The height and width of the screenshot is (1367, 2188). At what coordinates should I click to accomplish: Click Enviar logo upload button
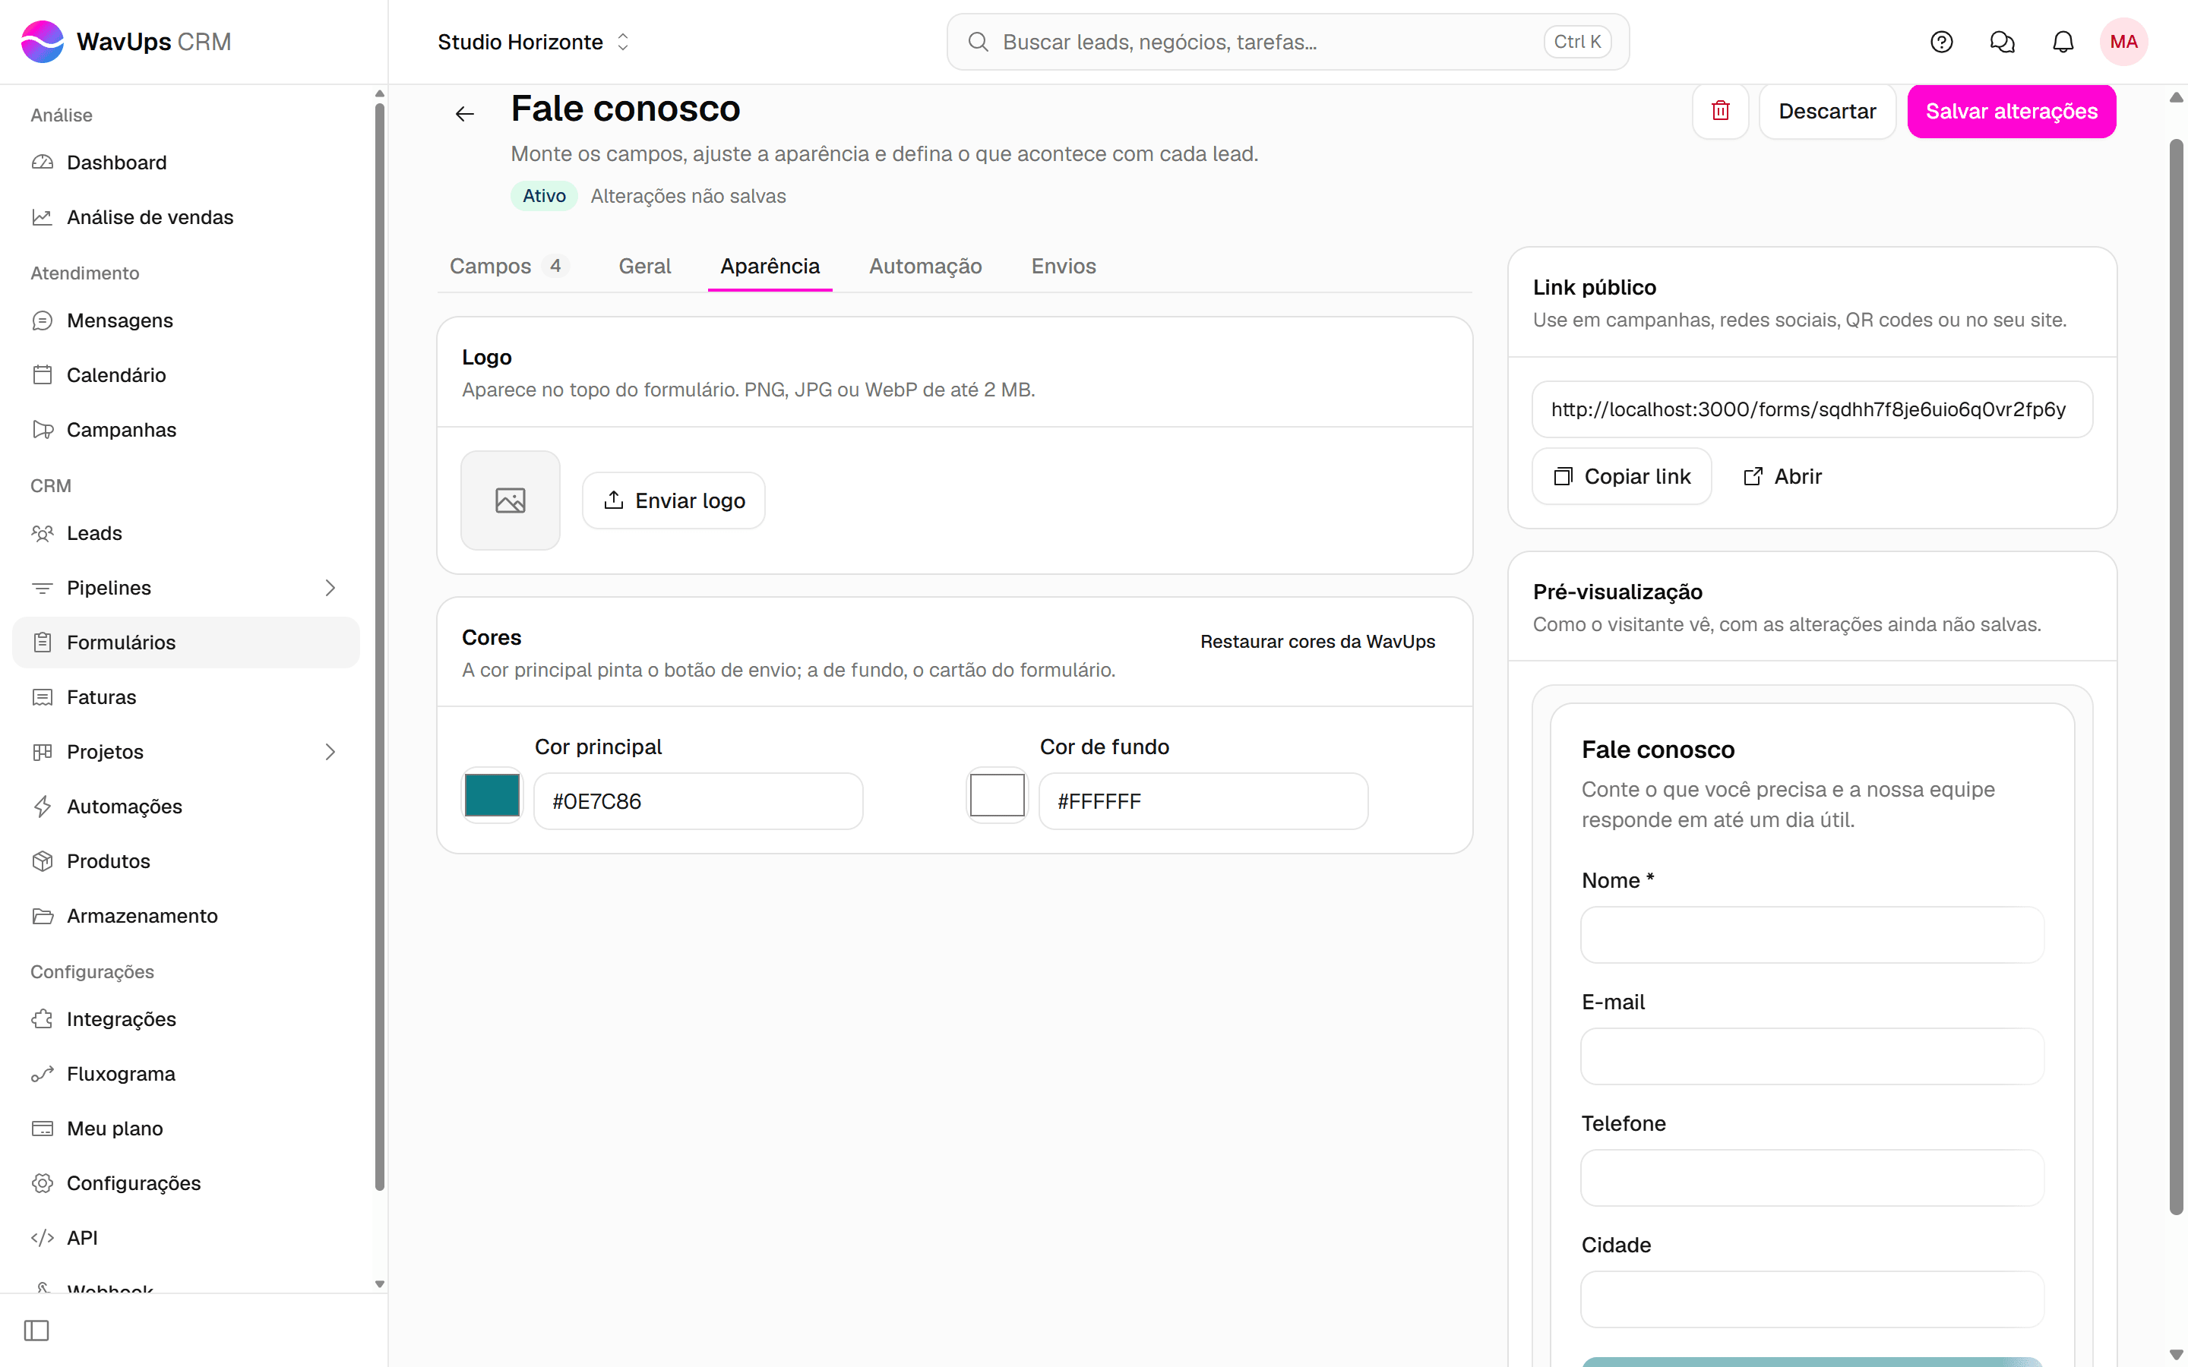674,501
